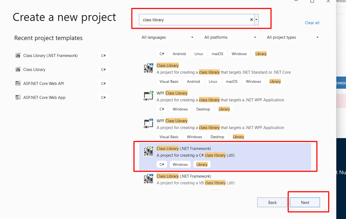
Task: Click the Clear all link
Action: coord(312,23)
